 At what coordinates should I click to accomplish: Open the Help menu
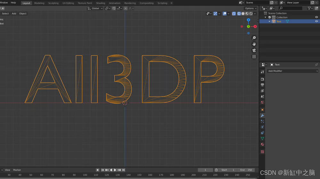[13, 3]
